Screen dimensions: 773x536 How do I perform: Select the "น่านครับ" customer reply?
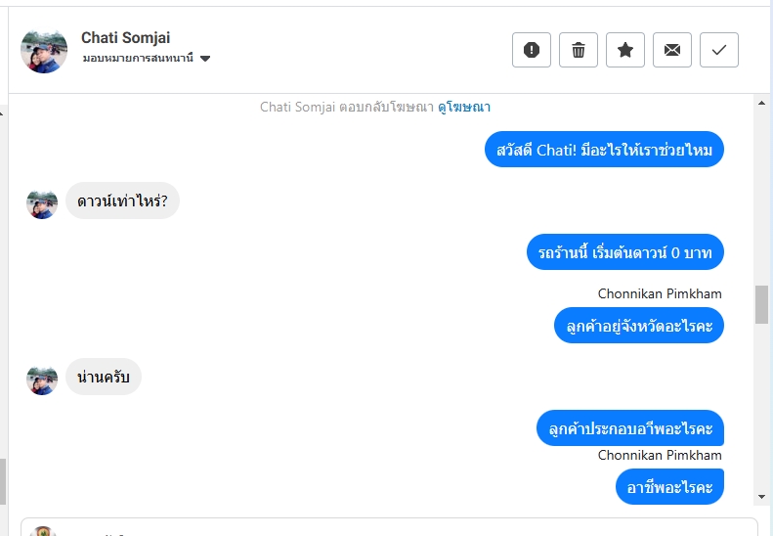[104, 377]
